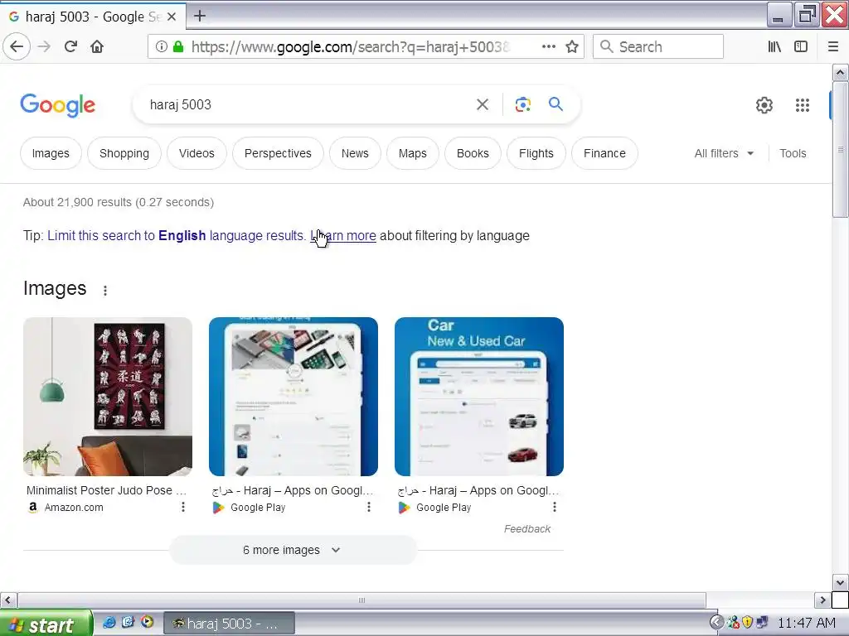The width and height of the screenshot is (849, 636).
Task: Close the haraj 5003 Google Search tab
Action: click(x=171, y=17)
